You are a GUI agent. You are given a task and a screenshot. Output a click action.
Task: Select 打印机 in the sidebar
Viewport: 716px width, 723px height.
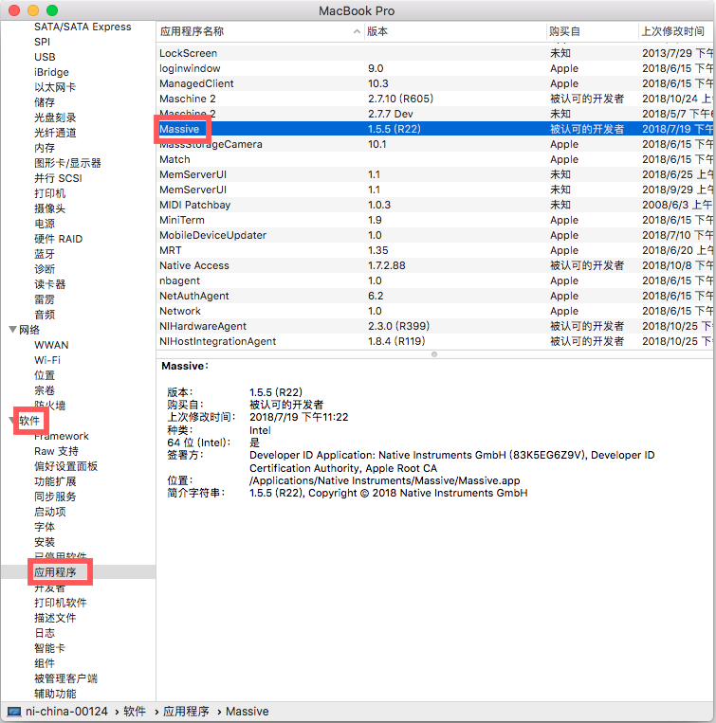[x=50, y=193]
